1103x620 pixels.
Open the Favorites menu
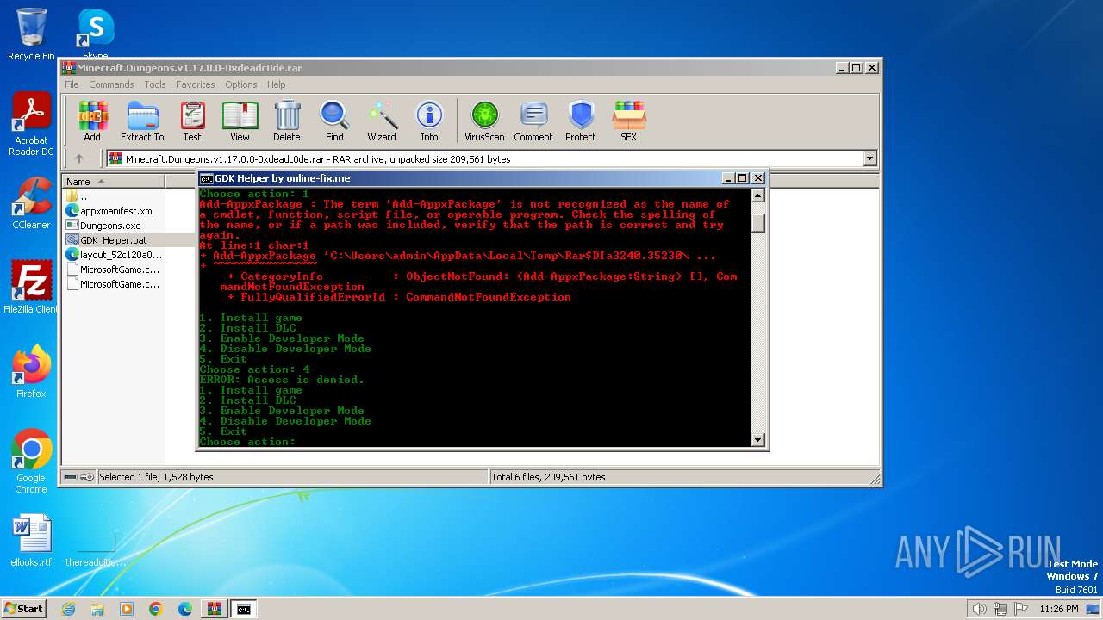pyautogui.click(x=196, y=84)
